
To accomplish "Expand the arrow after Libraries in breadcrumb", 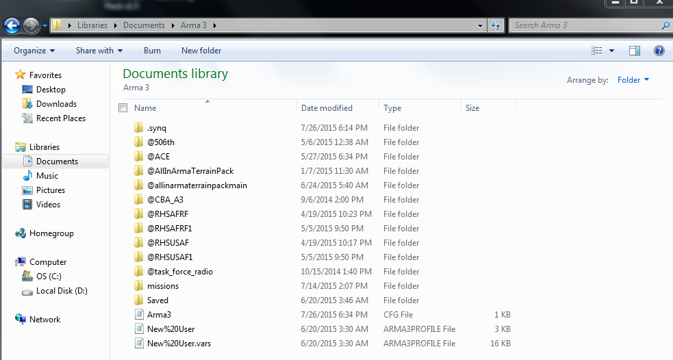I will [x=116, y=26].
